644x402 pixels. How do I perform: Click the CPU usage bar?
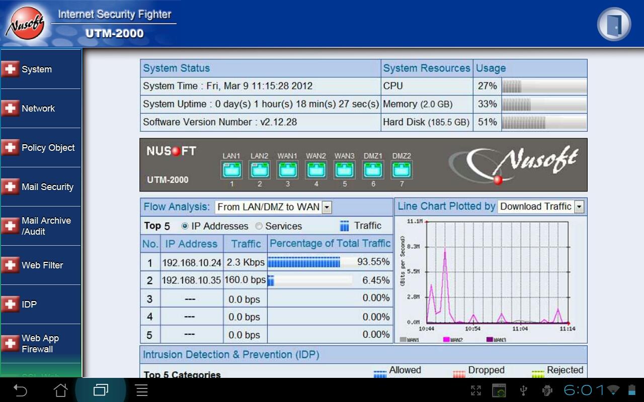pos(544,86)
